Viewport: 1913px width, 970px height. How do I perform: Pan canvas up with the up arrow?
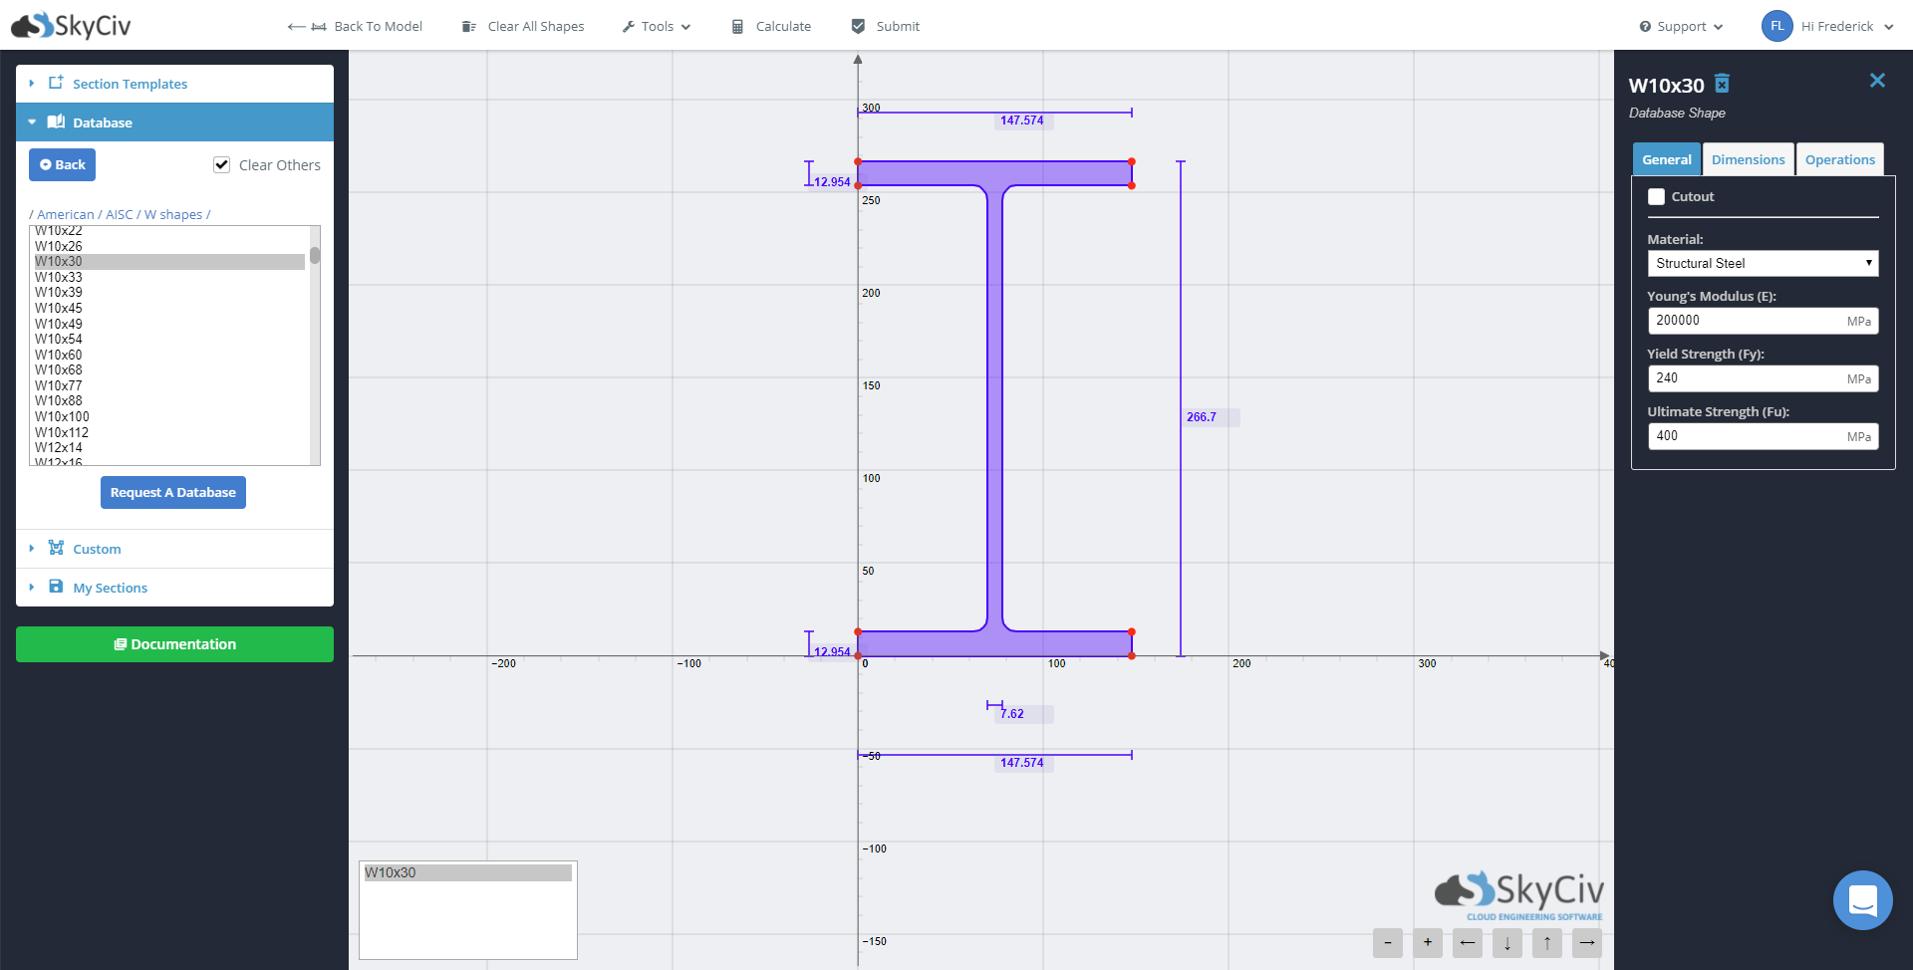pos(1546,942)
